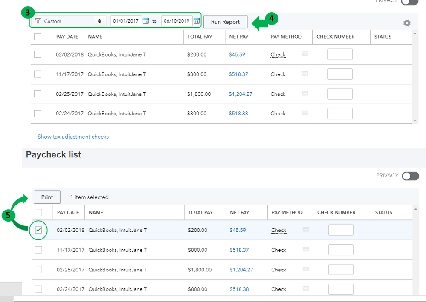Click the Print button
Viewport: 426px width, 302px height.
(47, 197)
